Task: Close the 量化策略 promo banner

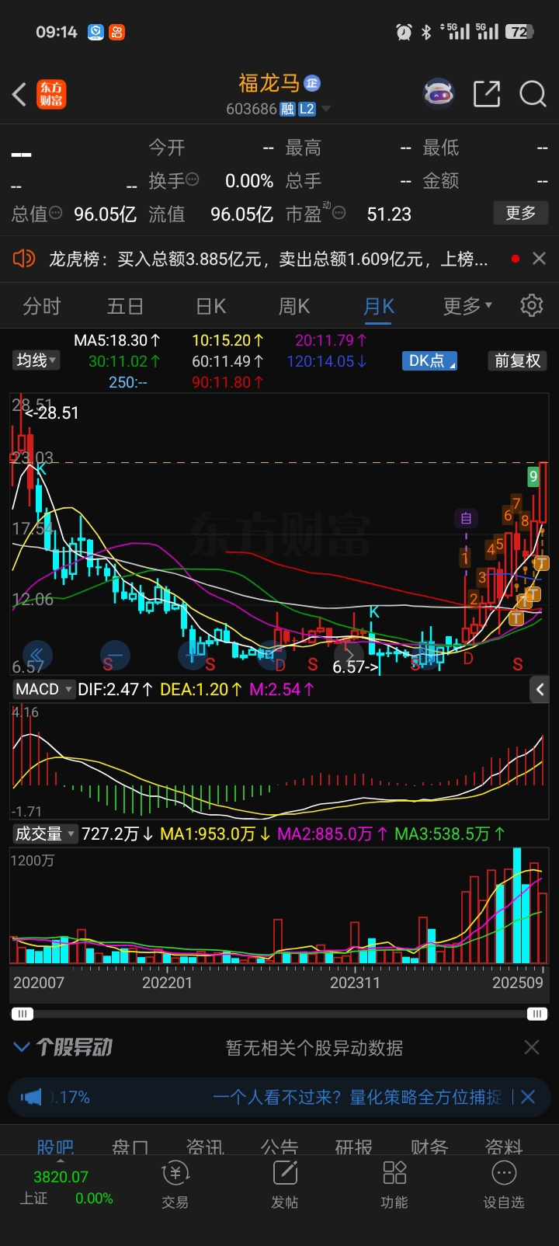Action: [528, 1097]
